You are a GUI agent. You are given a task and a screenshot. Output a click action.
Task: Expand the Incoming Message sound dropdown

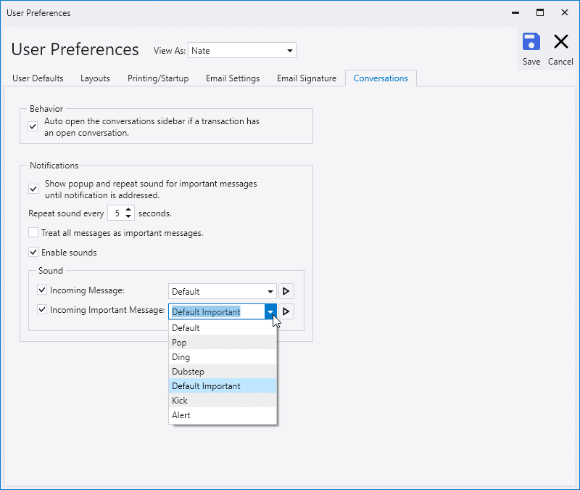(270, 291)
